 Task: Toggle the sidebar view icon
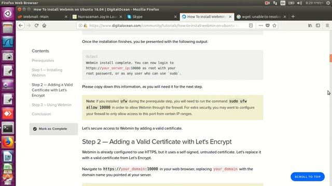tap(318, 25)
